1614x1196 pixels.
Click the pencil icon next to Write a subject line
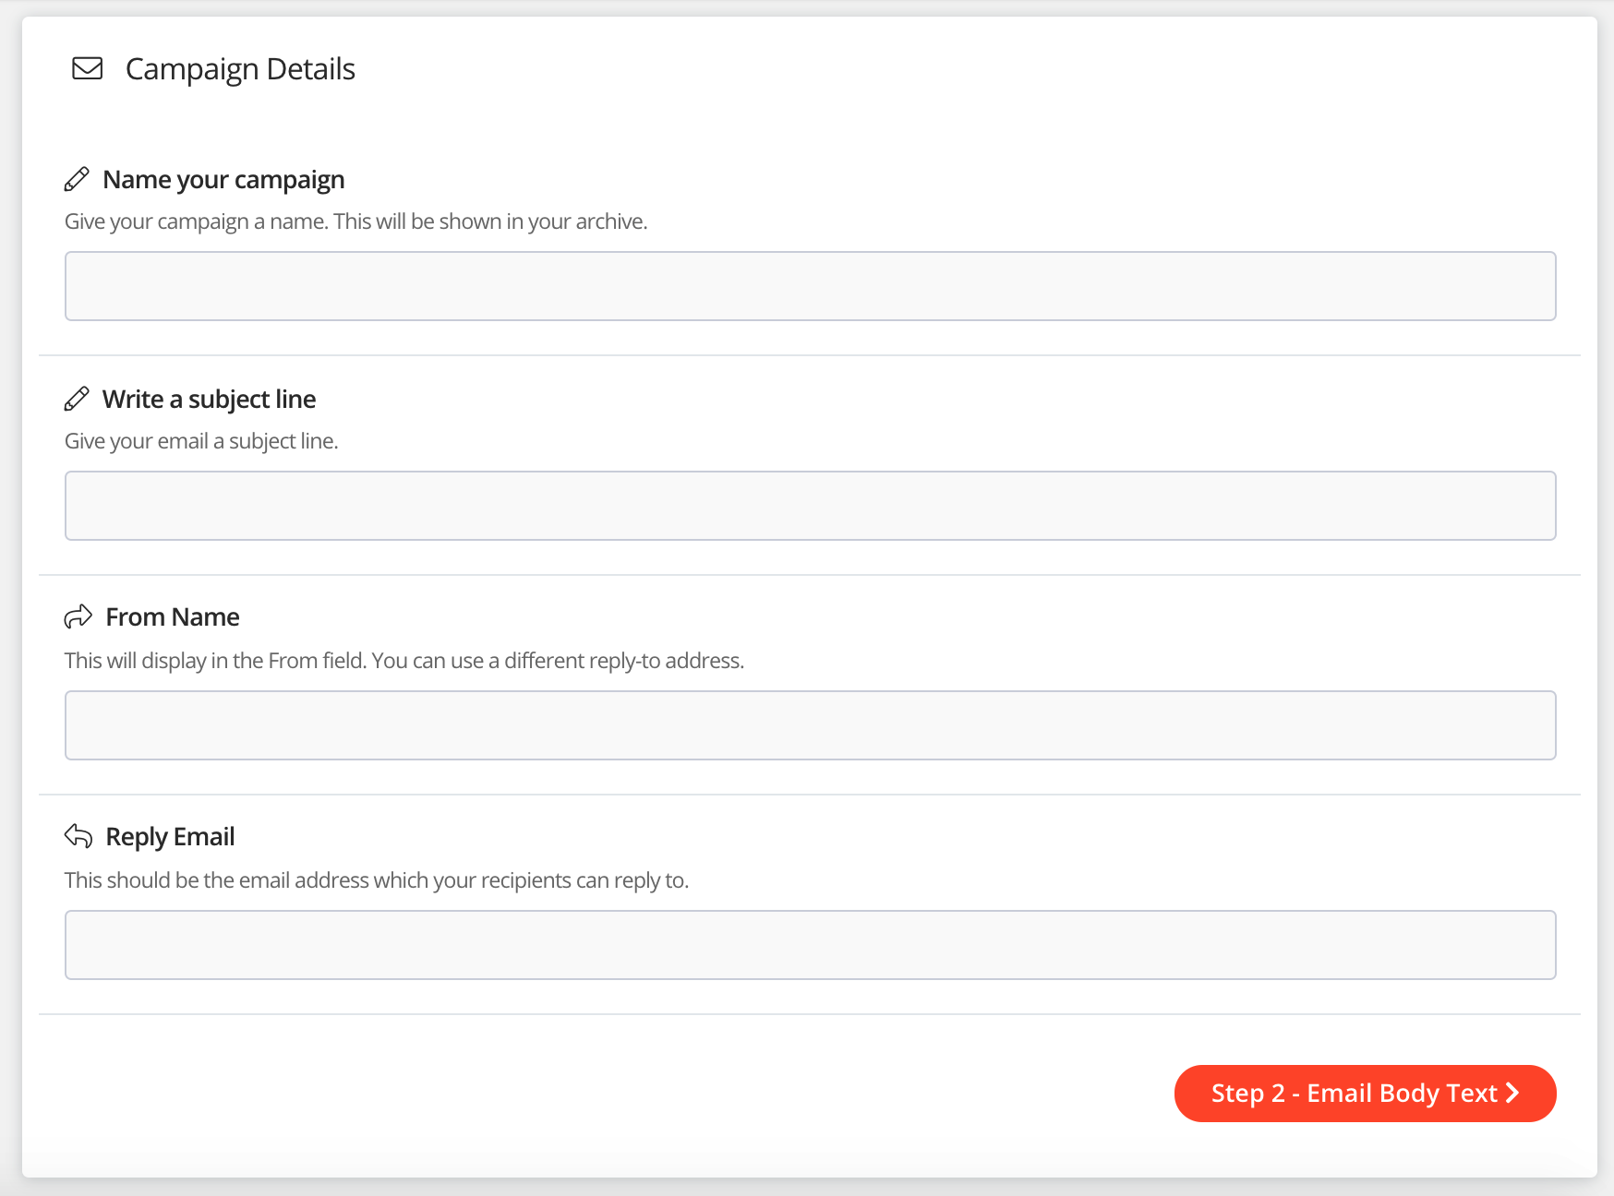77,399
